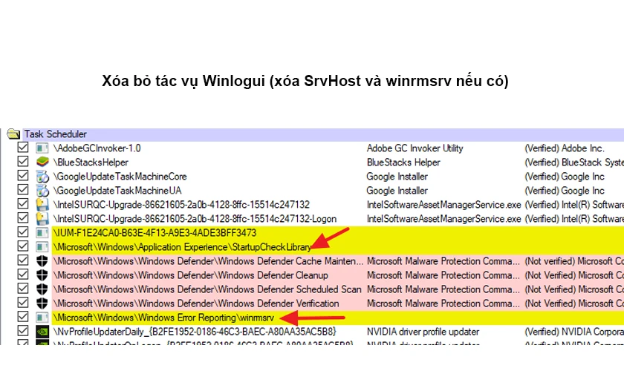The image size is (624, 371).
Task: Click the GoogleUpdateTaskMachineCore installer icon
Action: click(42, 177)
